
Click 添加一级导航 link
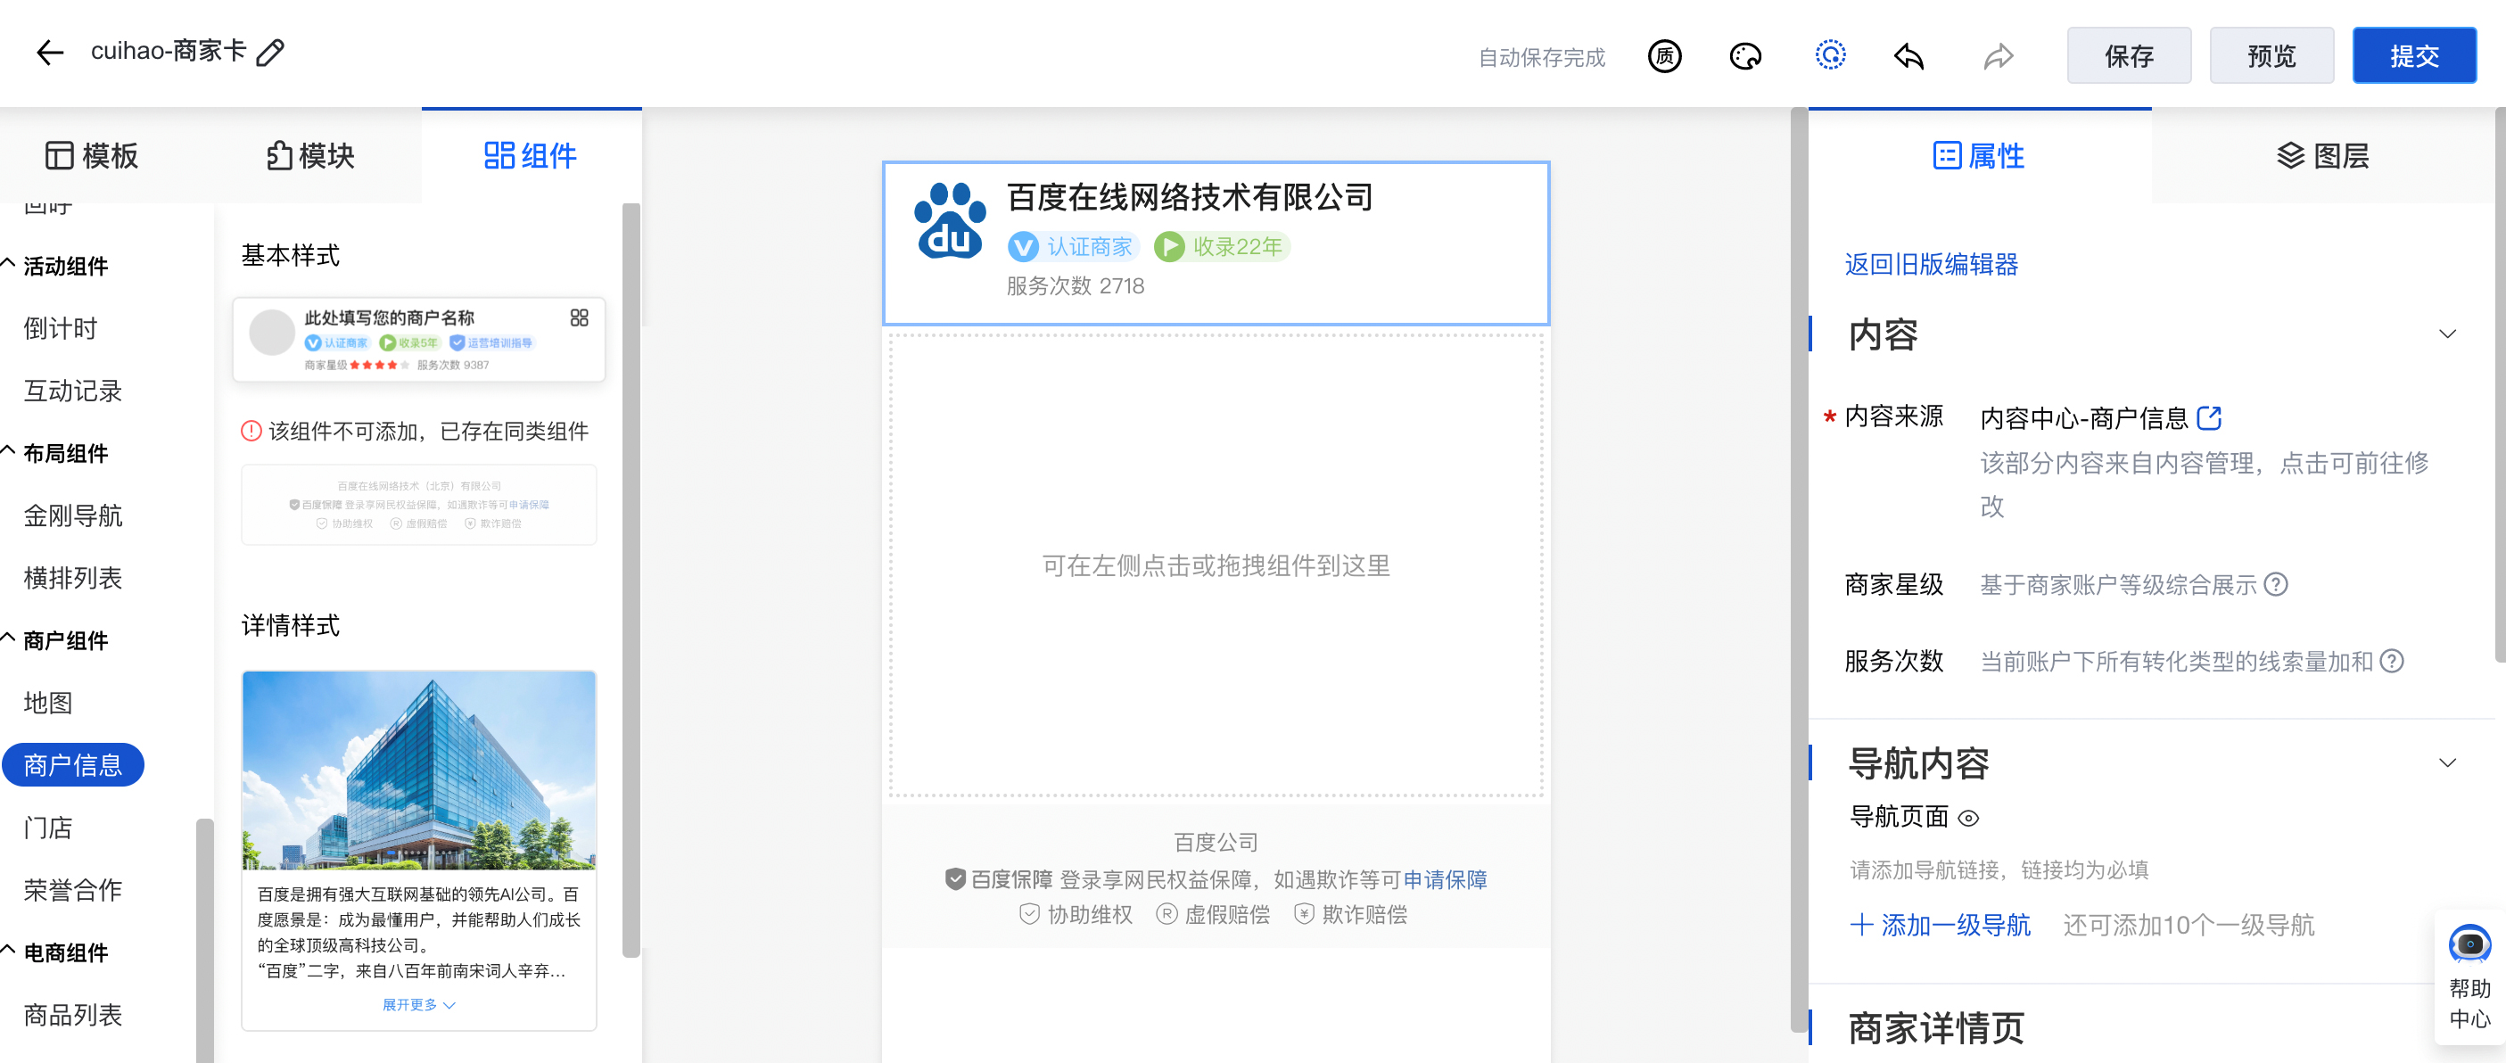click(x=1941, y=925)
